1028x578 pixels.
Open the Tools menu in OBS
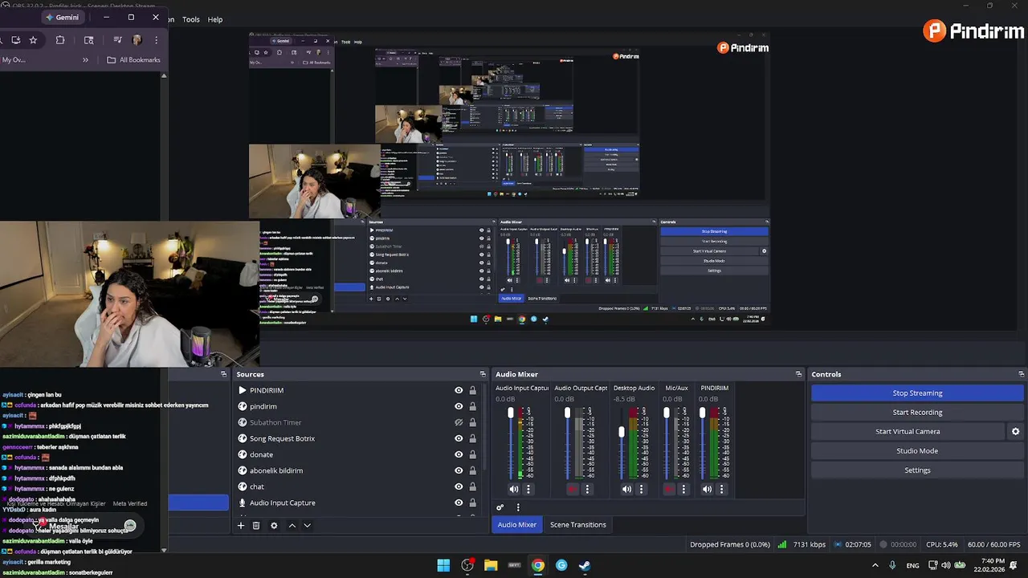(190, 19)
